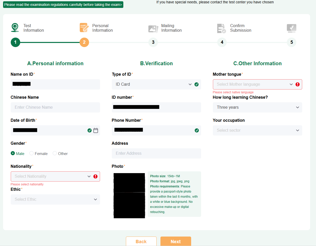Click the Confirm Submission document icon

pyautogui.click(x=221, y=28)
